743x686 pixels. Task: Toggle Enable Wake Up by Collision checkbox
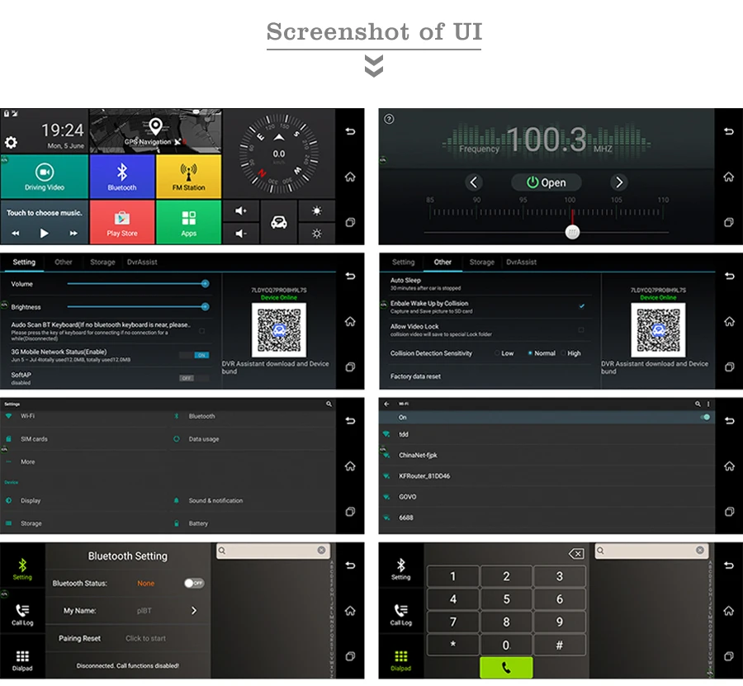581,306
